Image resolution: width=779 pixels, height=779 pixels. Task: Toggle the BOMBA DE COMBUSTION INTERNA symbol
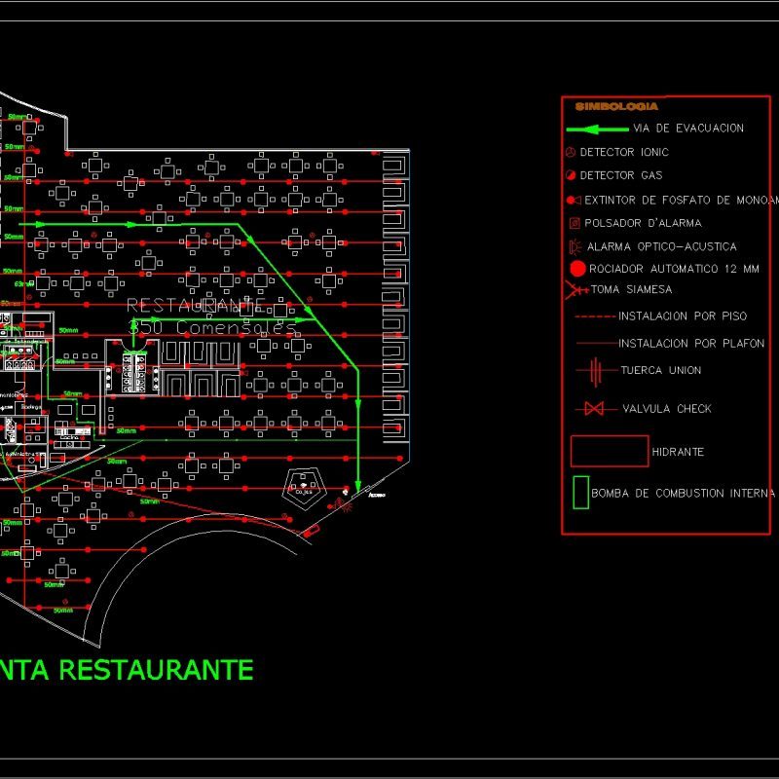[x=582, y=491]
